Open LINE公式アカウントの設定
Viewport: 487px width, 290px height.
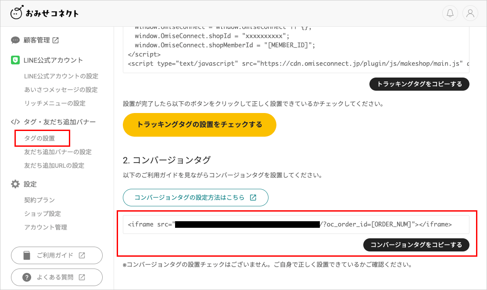click(x=61, y=76)
